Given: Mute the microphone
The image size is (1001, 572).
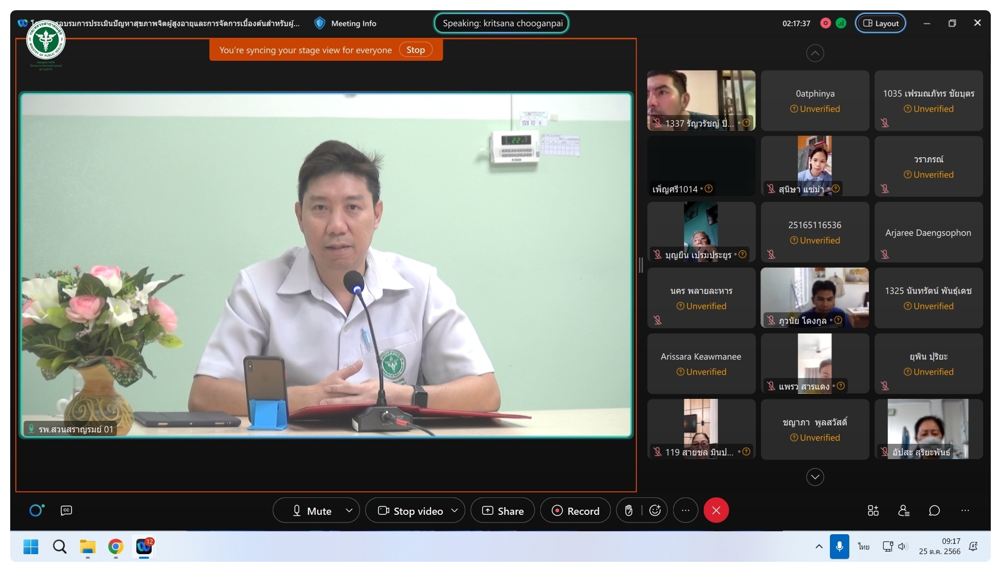Looking at the screenshot, I should [x=312, y=510].
